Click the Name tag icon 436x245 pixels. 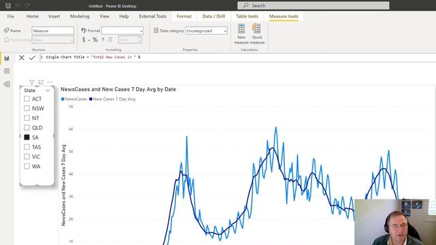[x=7, y=30]
